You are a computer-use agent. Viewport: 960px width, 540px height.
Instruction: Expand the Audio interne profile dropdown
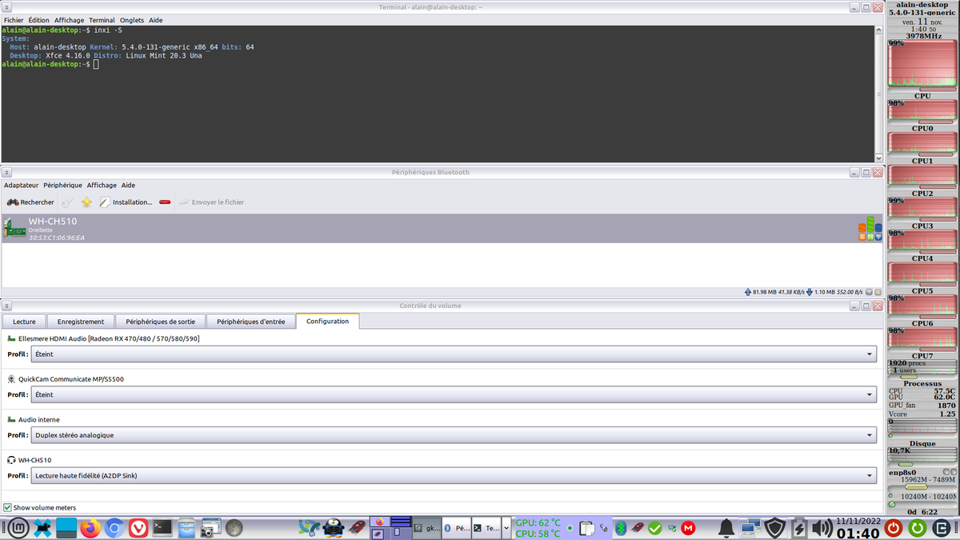click(x=454, y=435)
